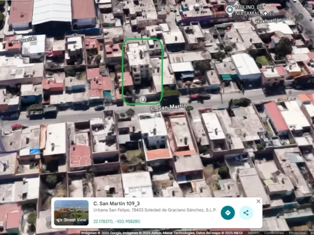Copy coordinates 22.178370, -100.958280
The width and height of the screenshot is (314, 235).
[117, 221]
